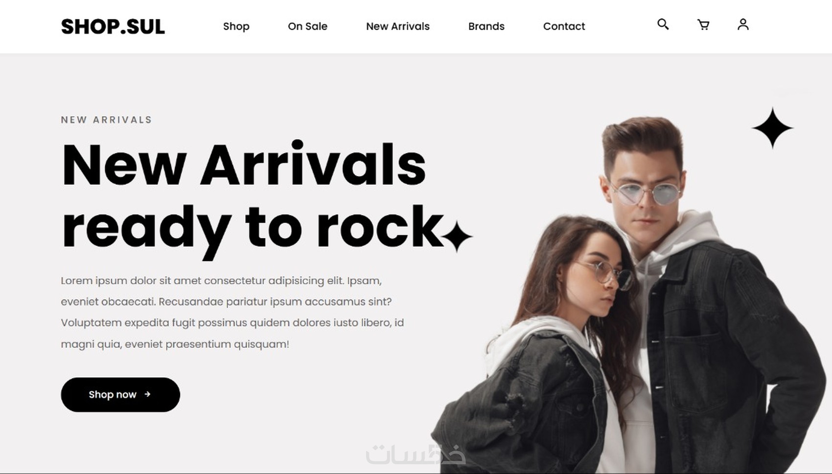Open the shopping cart icon
The width and height of the screenshot is (832, 474).
click(703, 24)
